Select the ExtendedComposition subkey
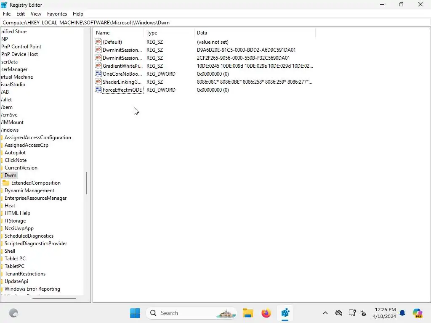The image size is (431, 323). pyautogui.click(x=36, y=183)
